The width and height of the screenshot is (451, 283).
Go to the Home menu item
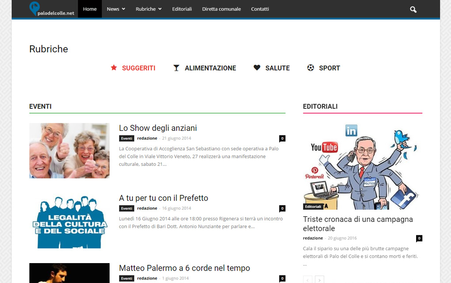coord(90,9)
